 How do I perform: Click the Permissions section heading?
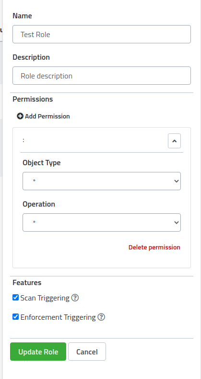pos(33,99)
